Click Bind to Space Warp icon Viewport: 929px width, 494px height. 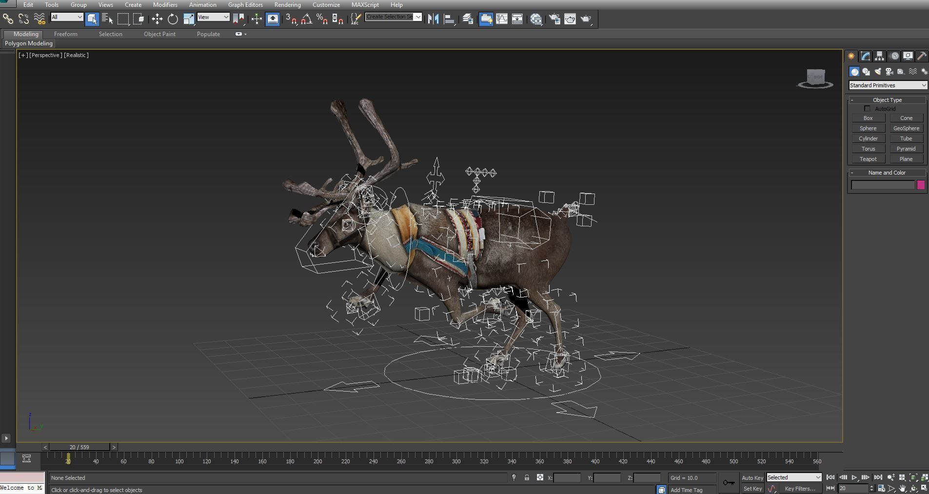click(40, 19)
